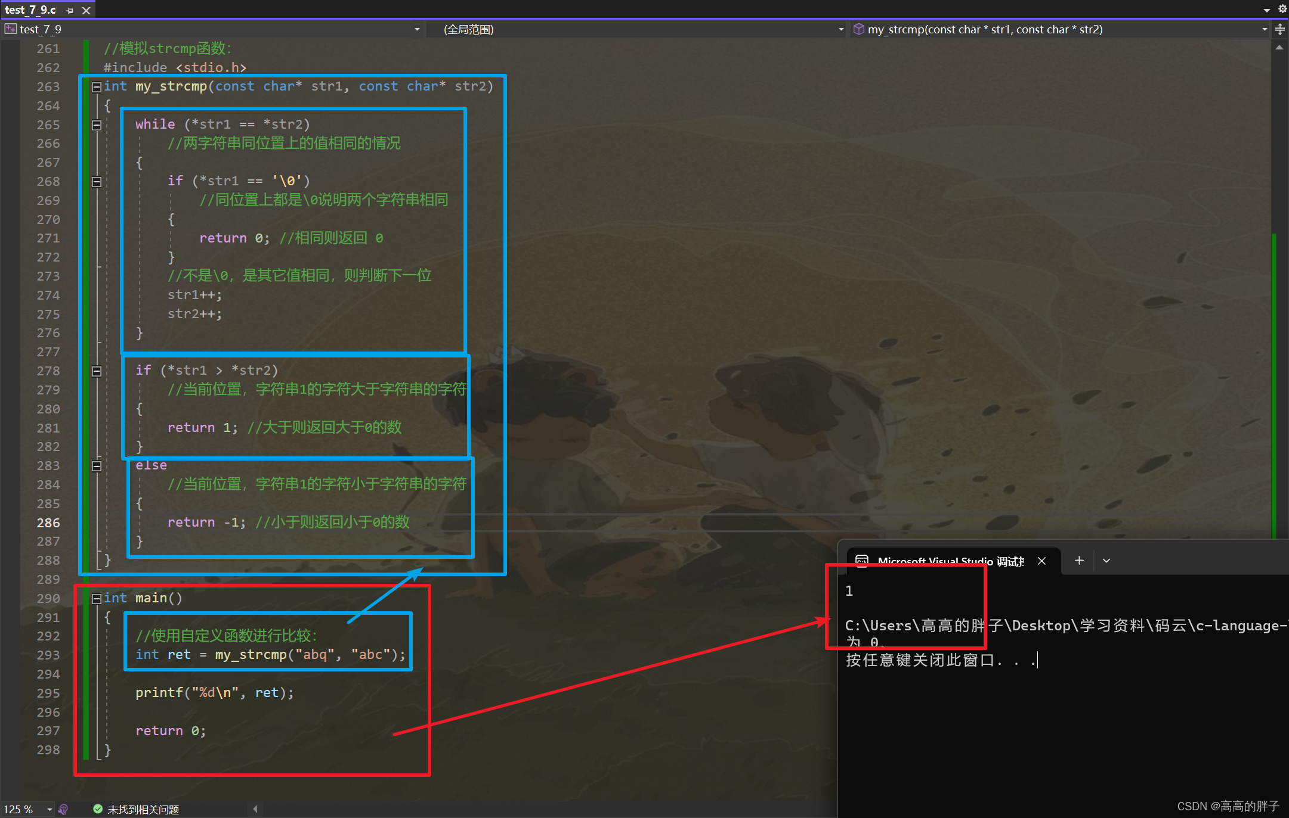Click the split editor window icon
Viewport: 1289px width, 818px height.
[1280, 29]
